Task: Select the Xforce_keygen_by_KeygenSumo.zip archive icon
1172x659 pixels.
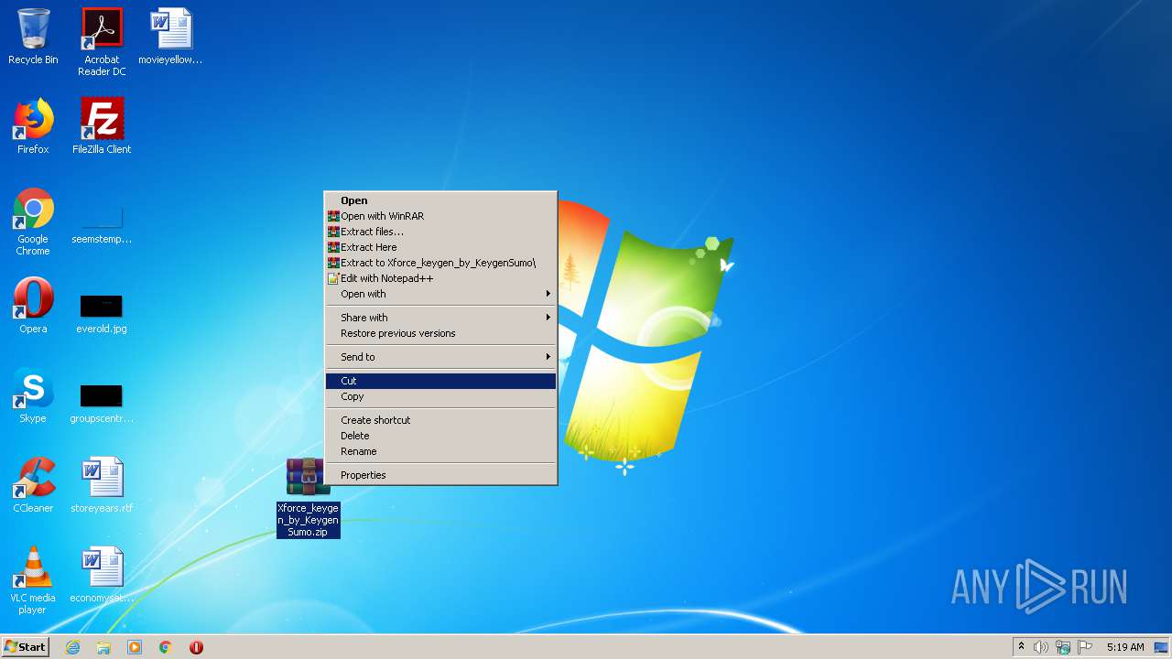Action: coord(309,498)
